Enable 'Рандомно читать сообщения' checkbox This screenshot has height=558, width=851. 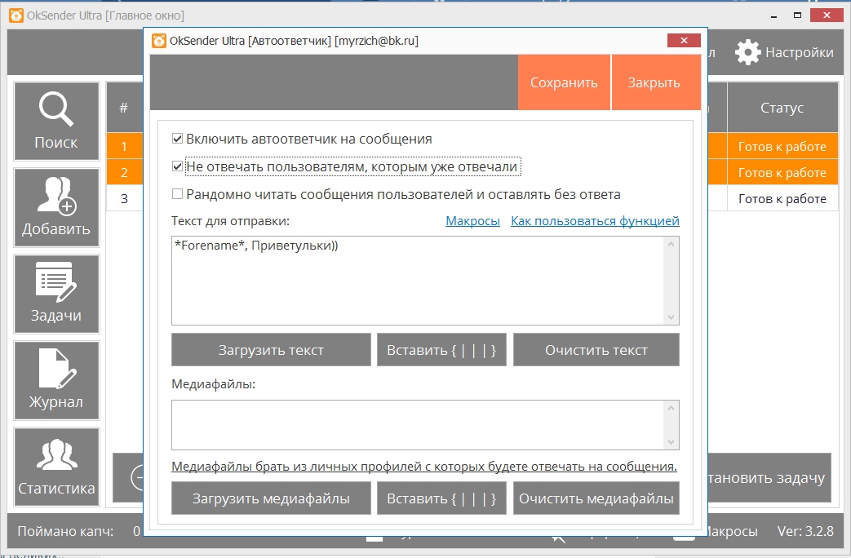point(178,194)
